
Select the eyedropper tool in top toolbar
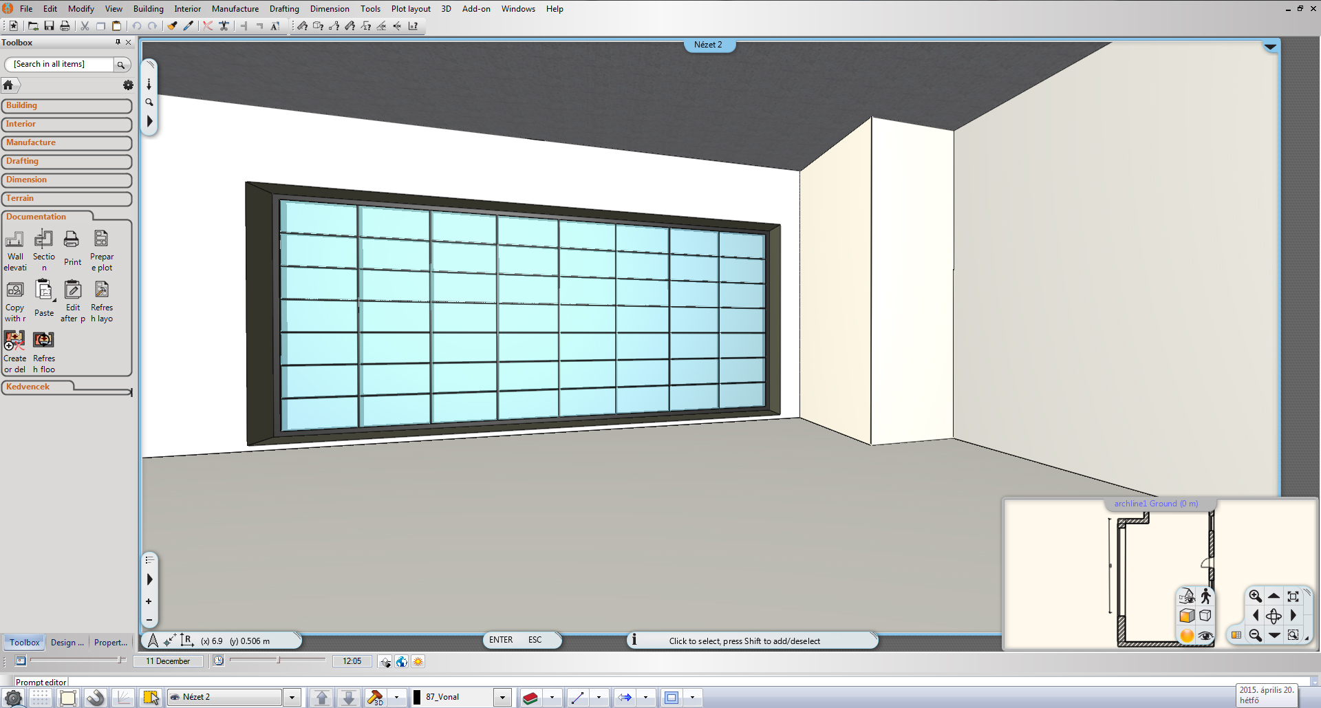(188, 26)
